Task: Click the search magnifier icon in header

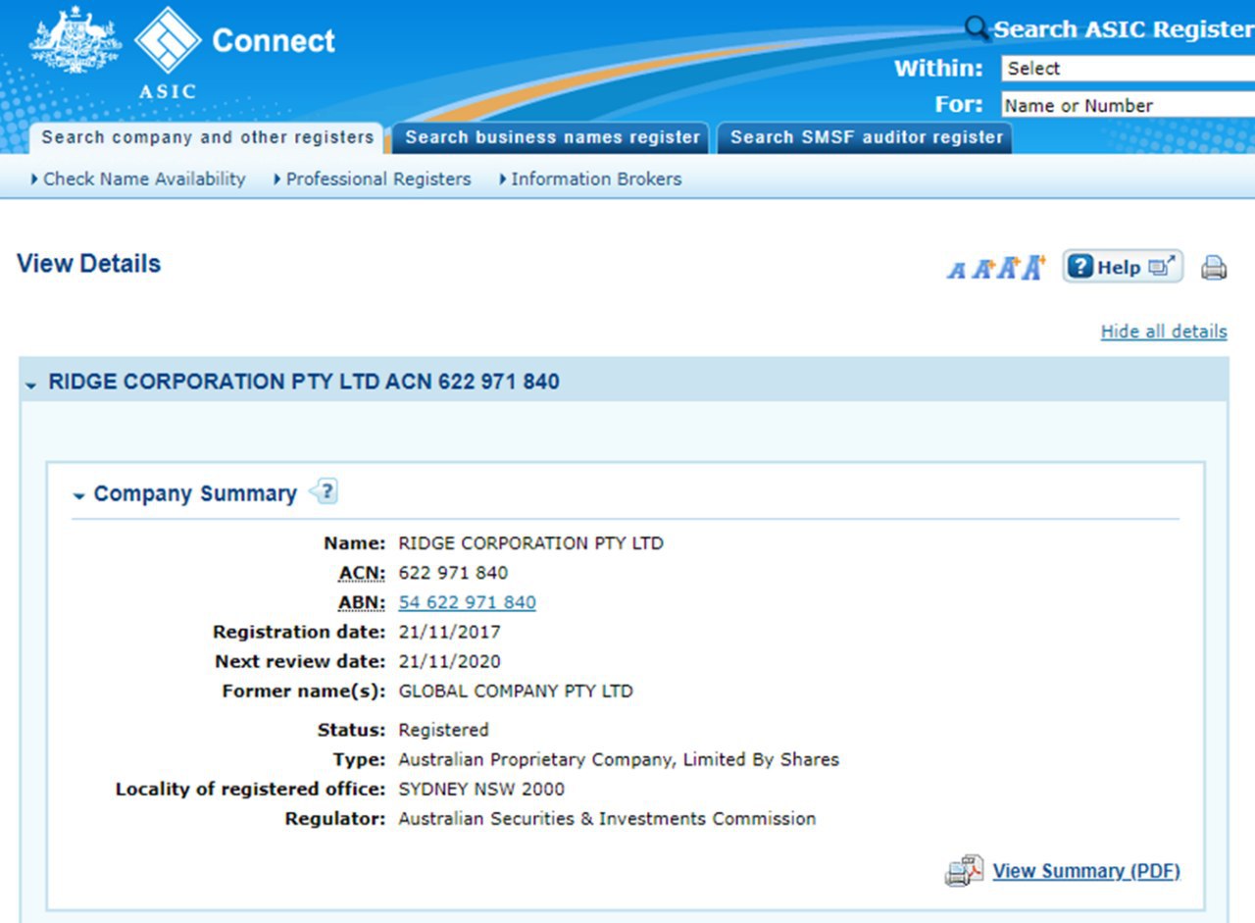Action: 977,28
